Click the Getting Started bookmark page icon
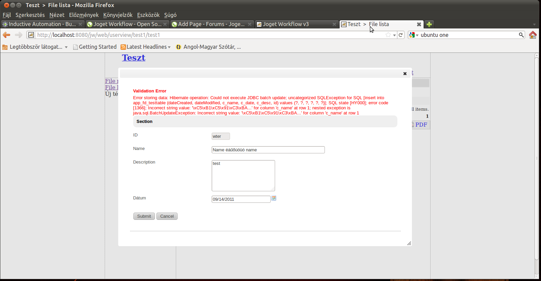Image resolution: width=541 pixels, height=281 pixels. [x=76, y=47]
